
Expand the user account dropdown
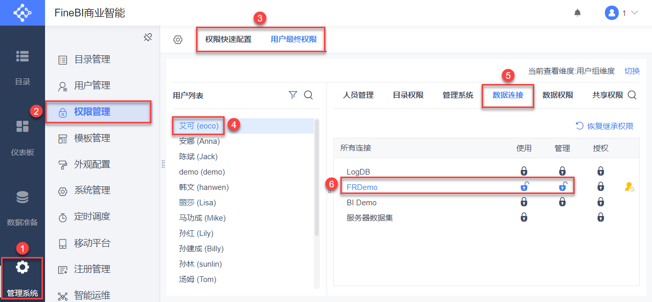(x=622, y=13)
